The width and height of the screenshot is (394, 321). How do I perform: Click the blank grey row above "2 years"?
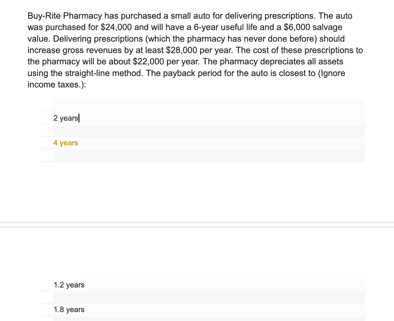pos(208,103)
